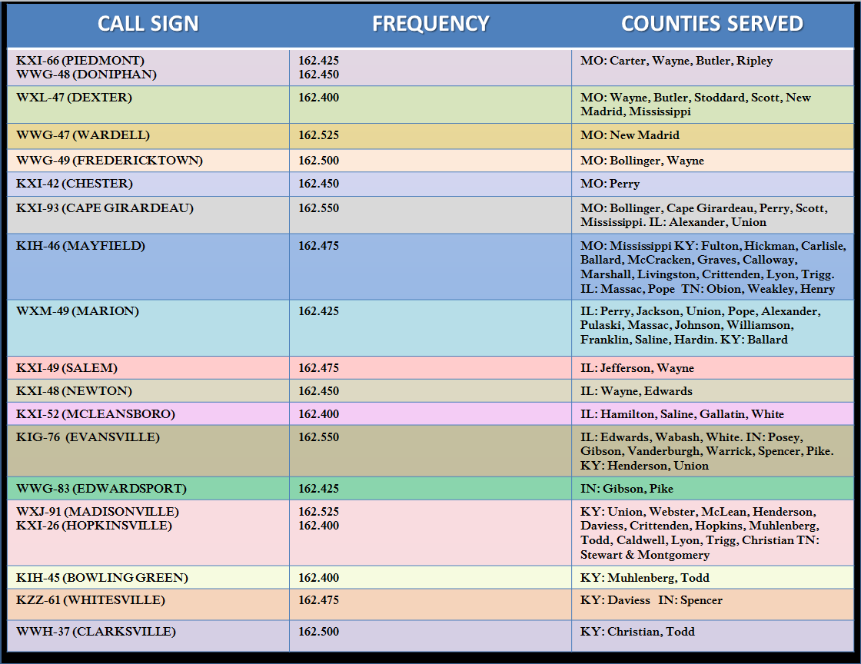861x664 pixels.
Task: Select the WWH-37 (CLARKSVILLE) call sign
Action: [x=96, y=632]
